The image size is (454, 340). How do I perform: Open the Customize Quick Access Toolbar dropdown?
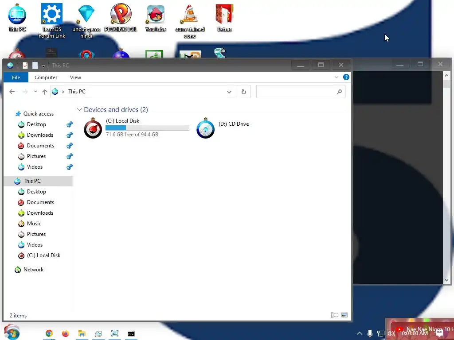[x=43, y=66]
